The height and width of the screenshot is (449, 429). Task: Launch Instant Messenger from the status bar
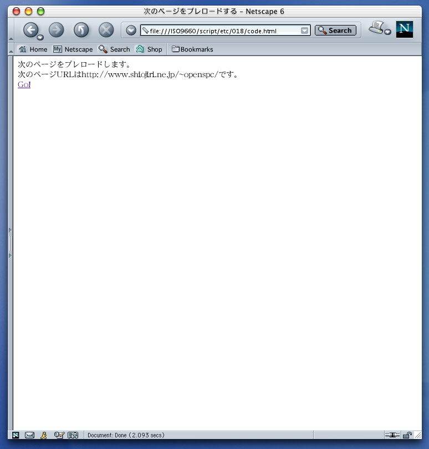(x=44, y=435)
